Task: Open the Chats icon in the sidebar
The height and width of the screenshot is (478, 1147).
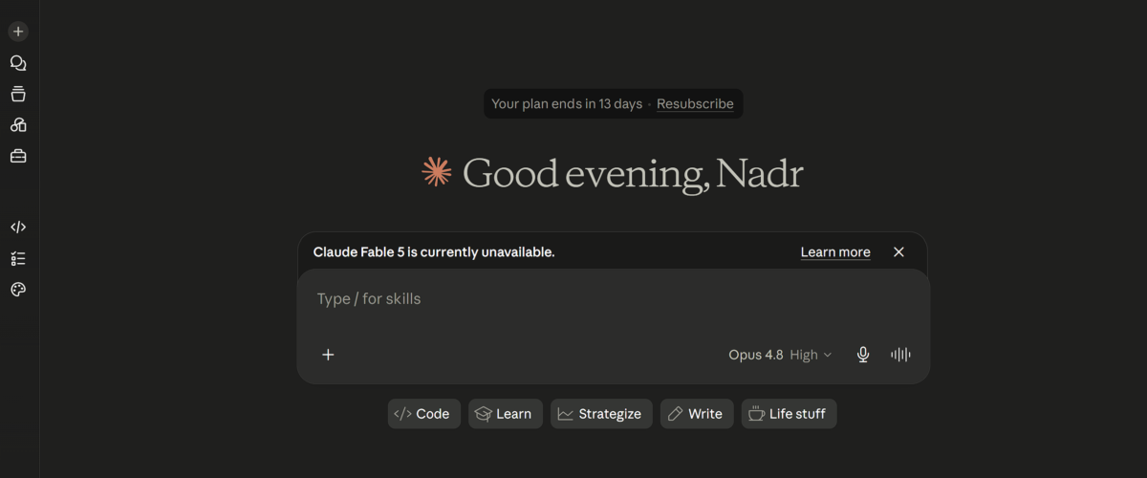Action: point(18,63)
